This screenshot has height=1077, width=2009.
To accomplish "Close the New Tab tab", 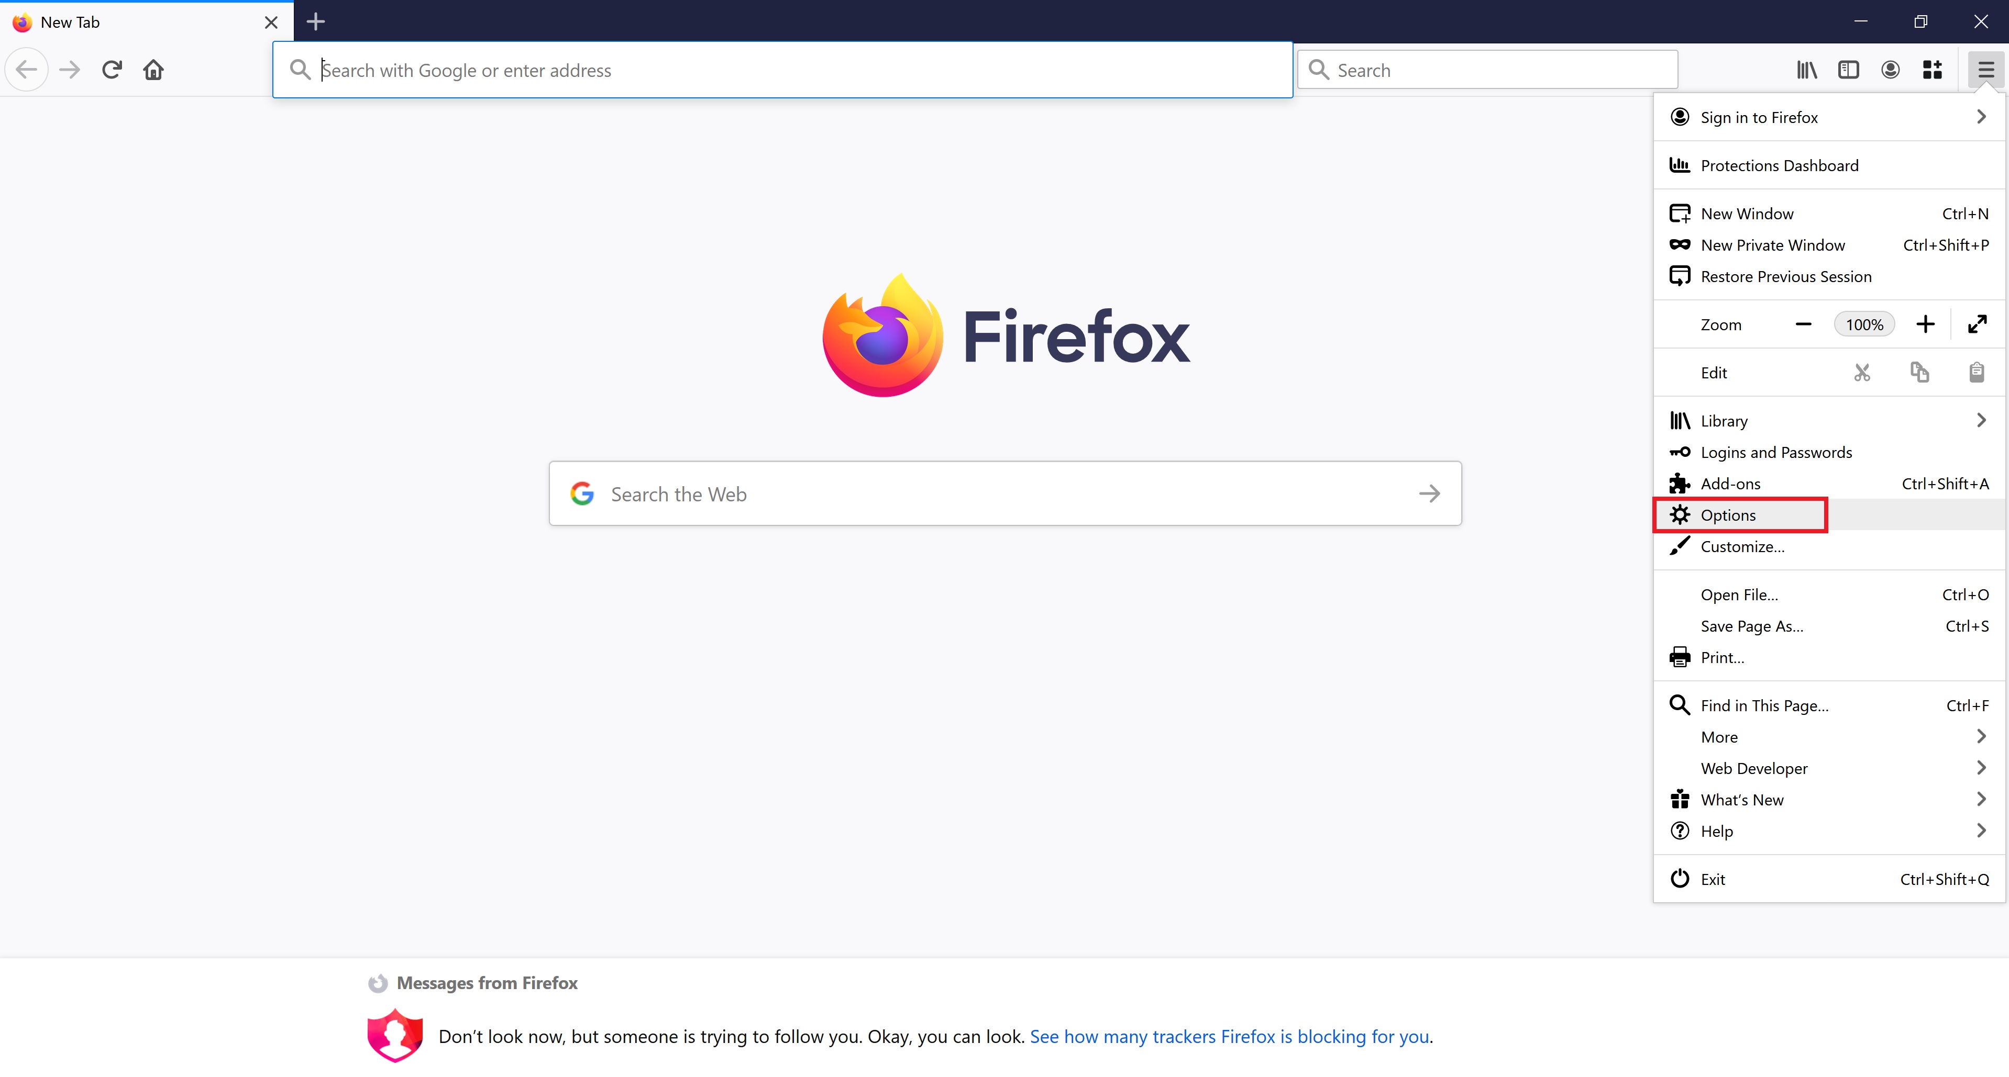I will click(x=271, y=23).
